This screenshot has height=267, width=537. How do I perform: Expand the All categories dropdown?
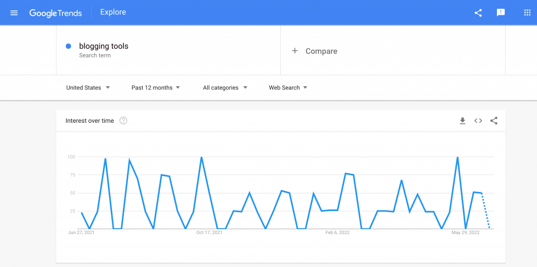pyautogui.click(x=225, y=88)
